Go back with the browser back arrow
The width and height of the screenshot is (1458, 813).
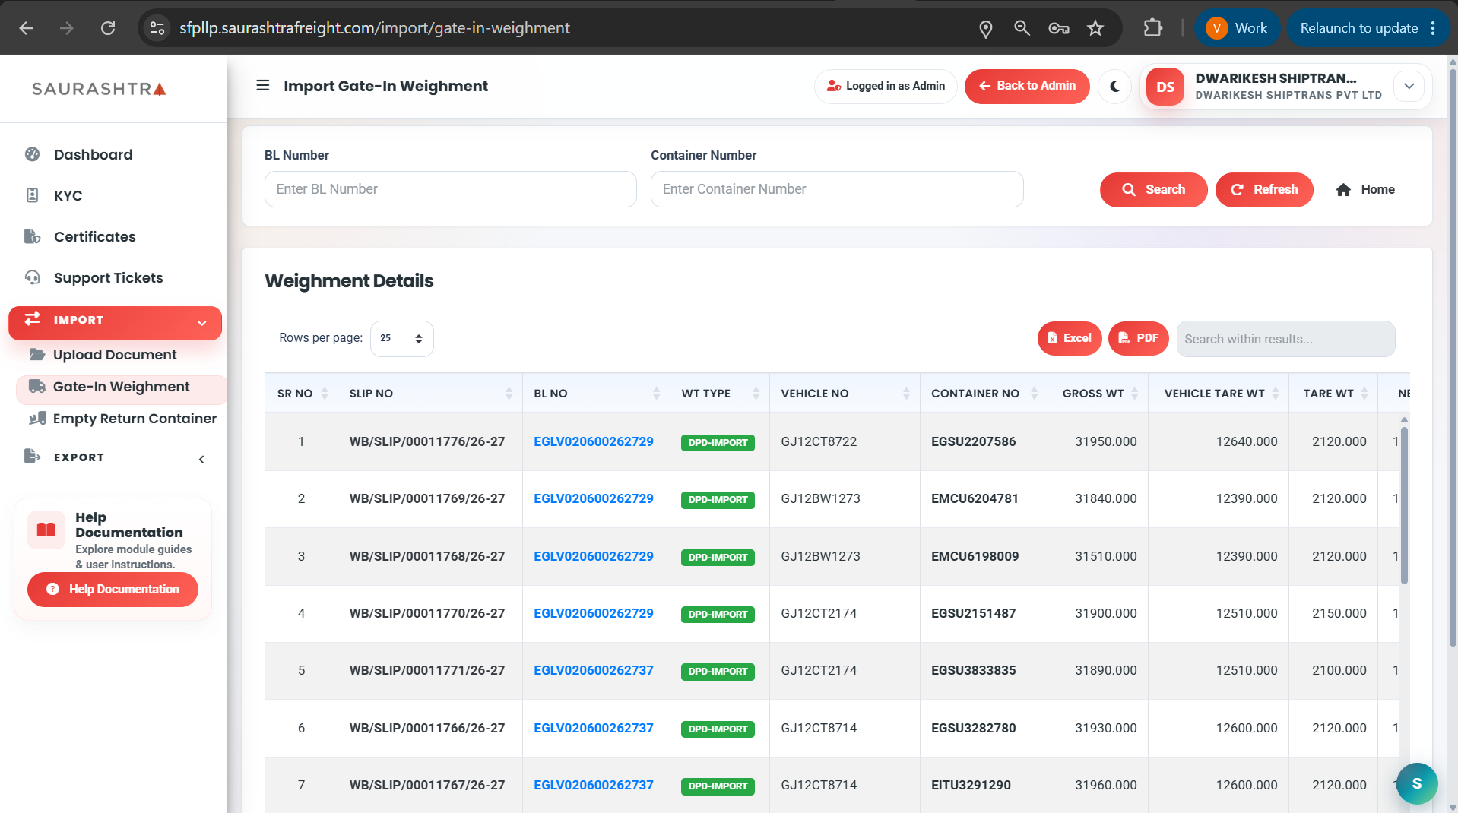(26, 28)
